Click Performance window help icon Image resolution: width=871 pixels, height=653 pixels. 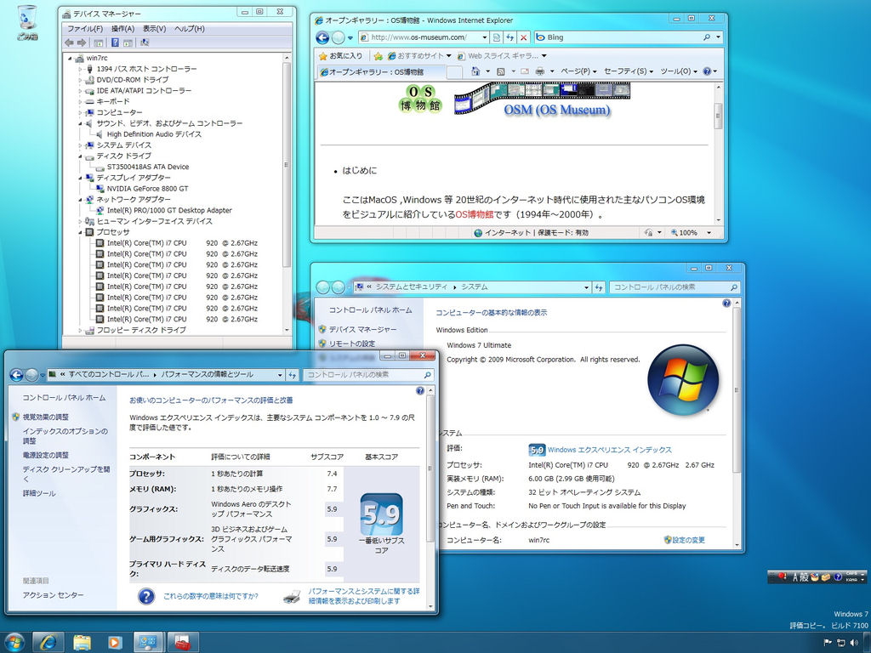[x=420, y=391]
